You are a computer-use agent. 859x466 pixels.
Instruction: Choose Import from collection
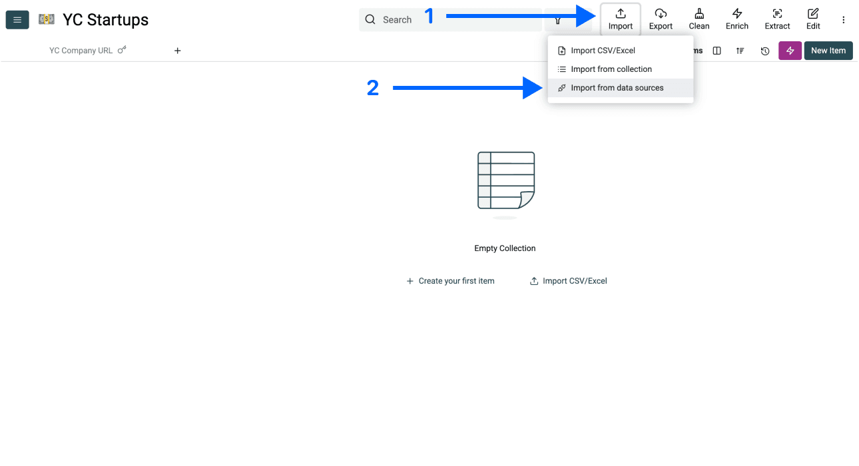point(611,69)
